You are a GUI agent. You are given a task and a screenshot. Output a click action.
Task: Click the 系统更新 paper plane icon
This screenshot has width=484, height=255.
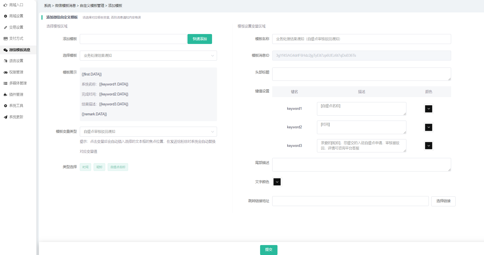(6, 117)
